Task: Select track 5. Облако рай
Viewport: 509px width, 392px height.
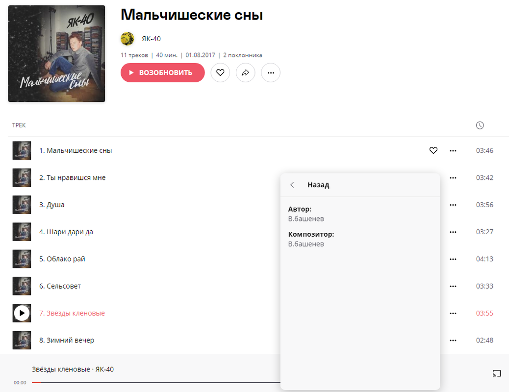Action: [x=62, y=259]
